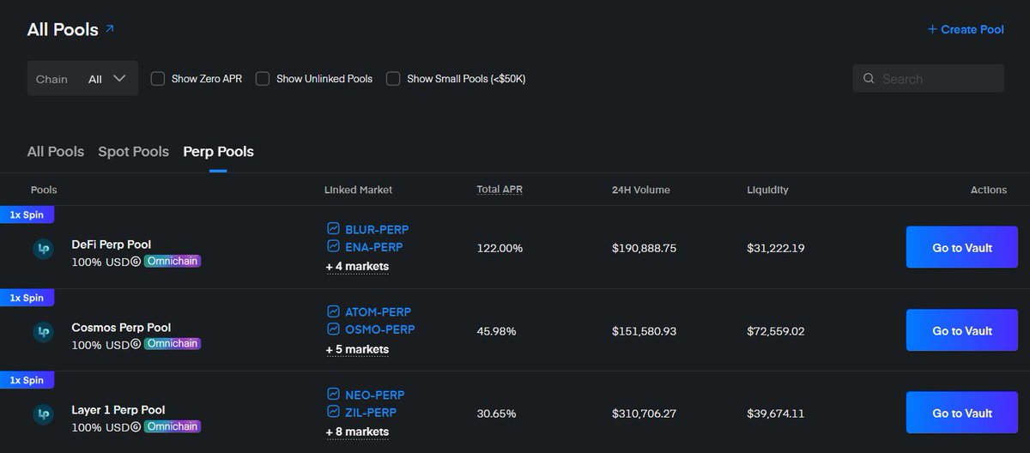Focus the Search pools input field
This screenshot has width=1030, height=453.
(928, 78)
